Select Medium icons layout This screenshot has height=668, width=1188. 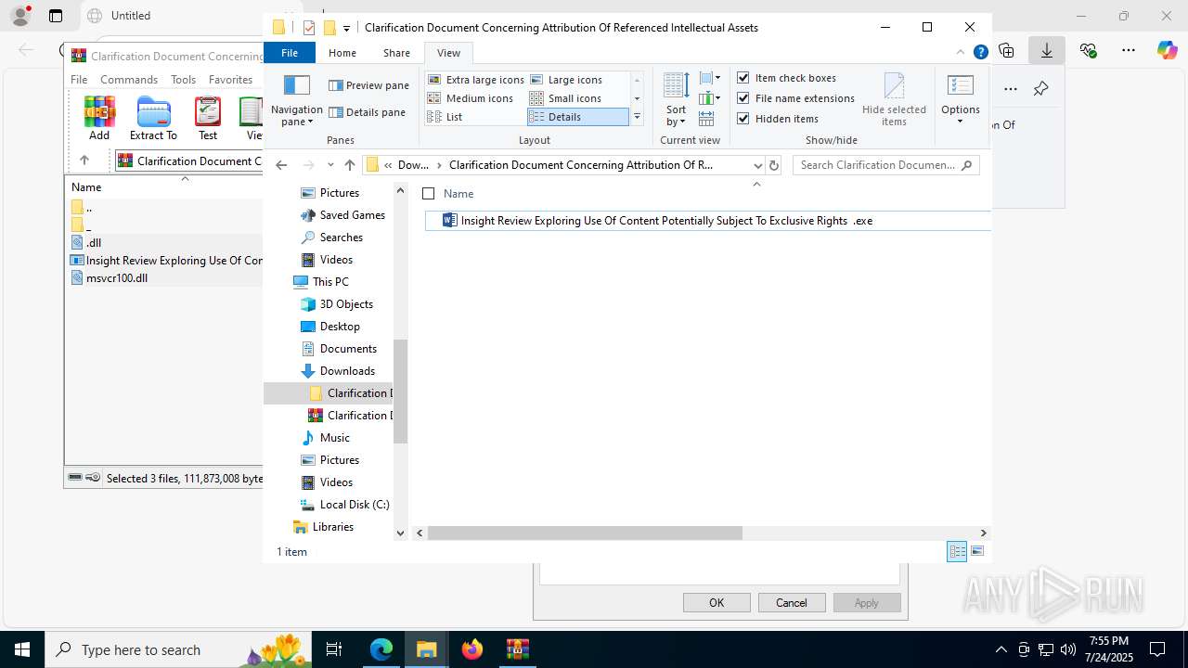point(471,98)
